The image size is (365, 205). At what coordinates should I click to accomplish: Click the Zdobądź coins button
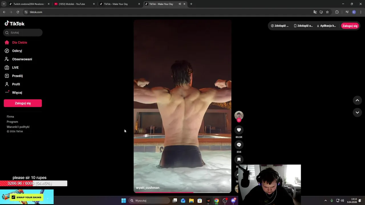click(x=280, y=26)
